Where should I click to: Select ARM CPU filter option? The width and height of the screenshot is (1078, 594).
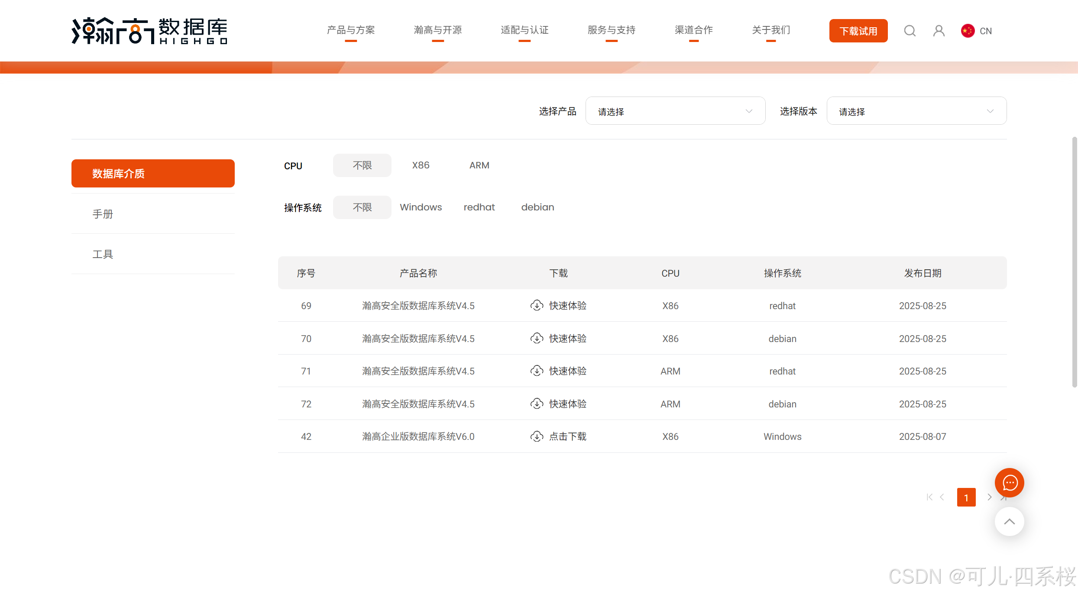click(x=479, y=165)
